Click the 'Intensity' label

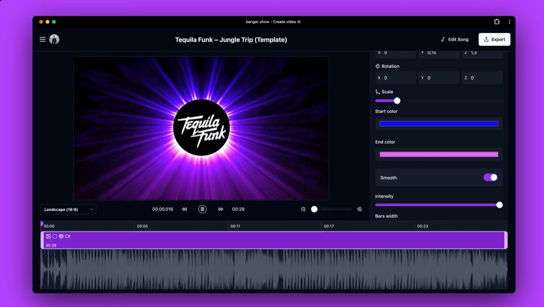click(x=384, y=196)
